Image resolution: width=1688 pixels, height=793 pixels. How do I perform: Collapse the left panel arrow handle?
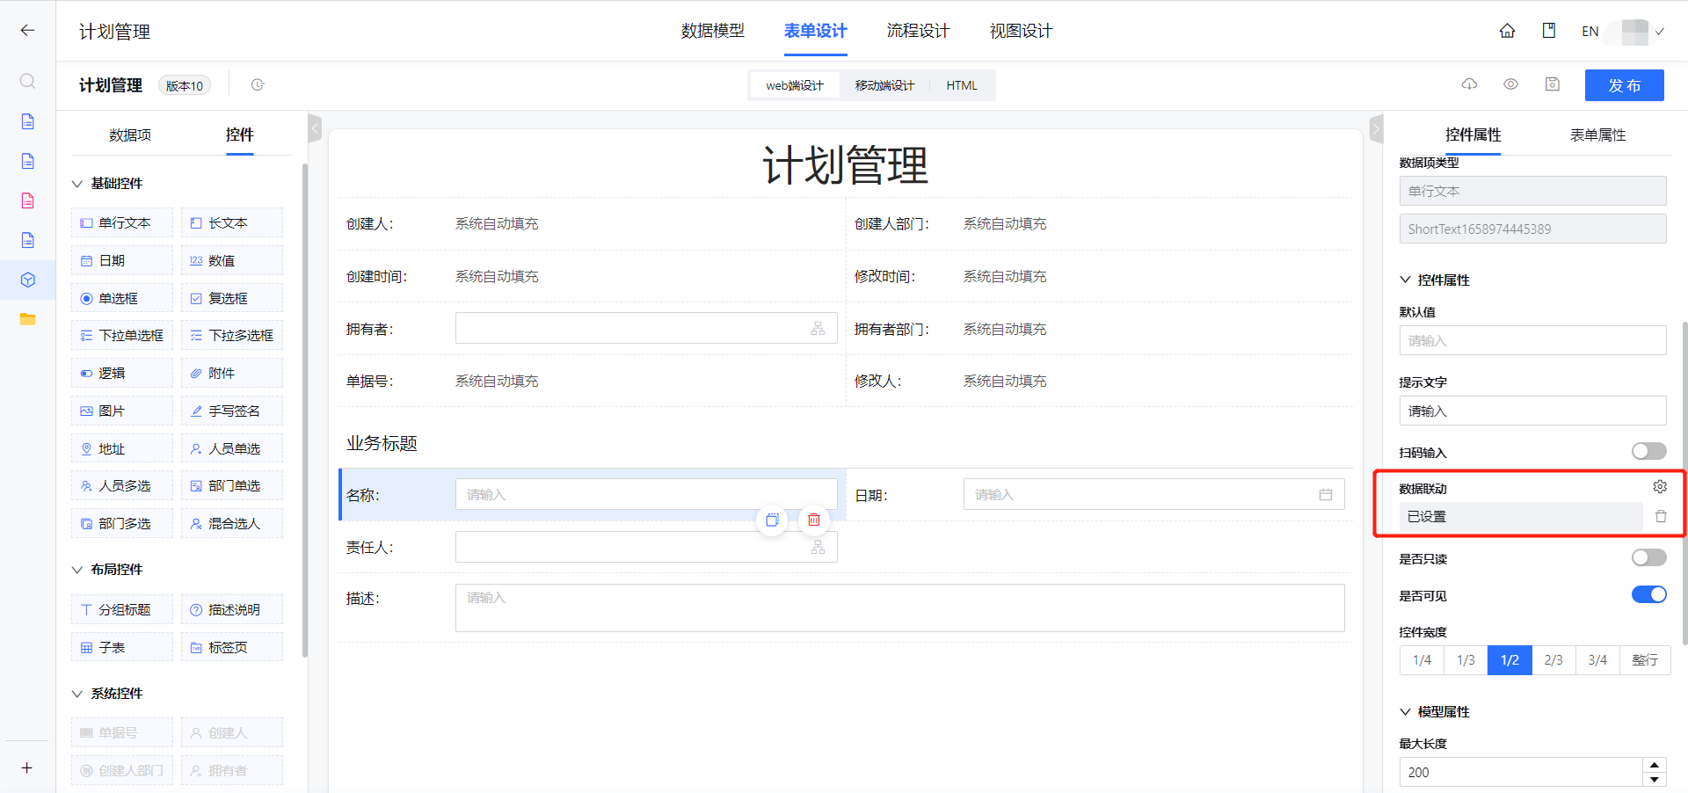[x=315, y=128]
